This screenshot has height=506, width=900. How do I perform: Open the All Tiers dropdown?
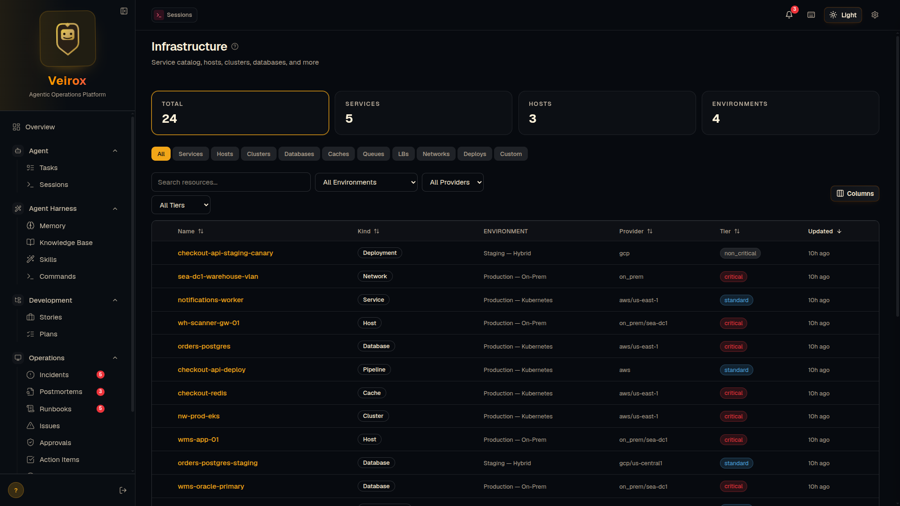tap(180, 205)
